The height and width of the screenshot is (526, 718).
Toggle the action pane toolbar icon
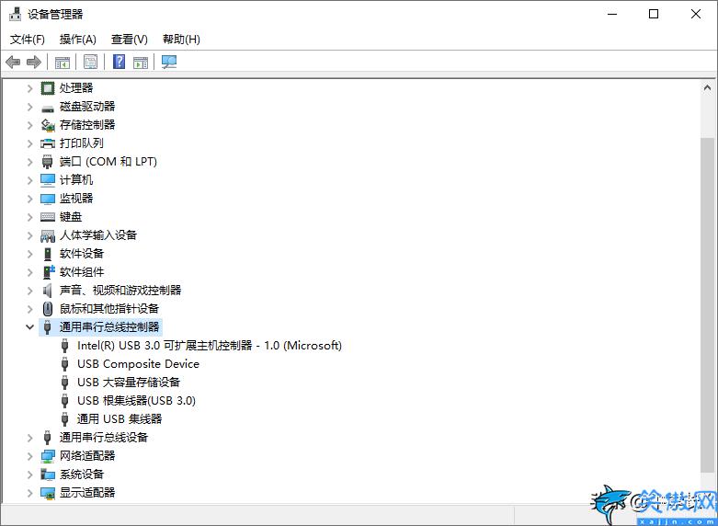click(x=141, y=62)
